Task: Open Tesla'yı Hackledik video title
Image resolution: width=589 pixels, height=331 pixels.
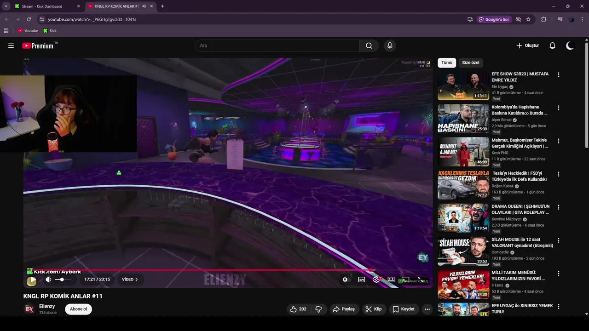Action: click(x=520, y=176)
